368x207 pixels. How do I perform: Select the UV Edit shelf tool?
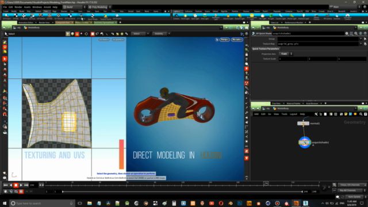(16, 17)
